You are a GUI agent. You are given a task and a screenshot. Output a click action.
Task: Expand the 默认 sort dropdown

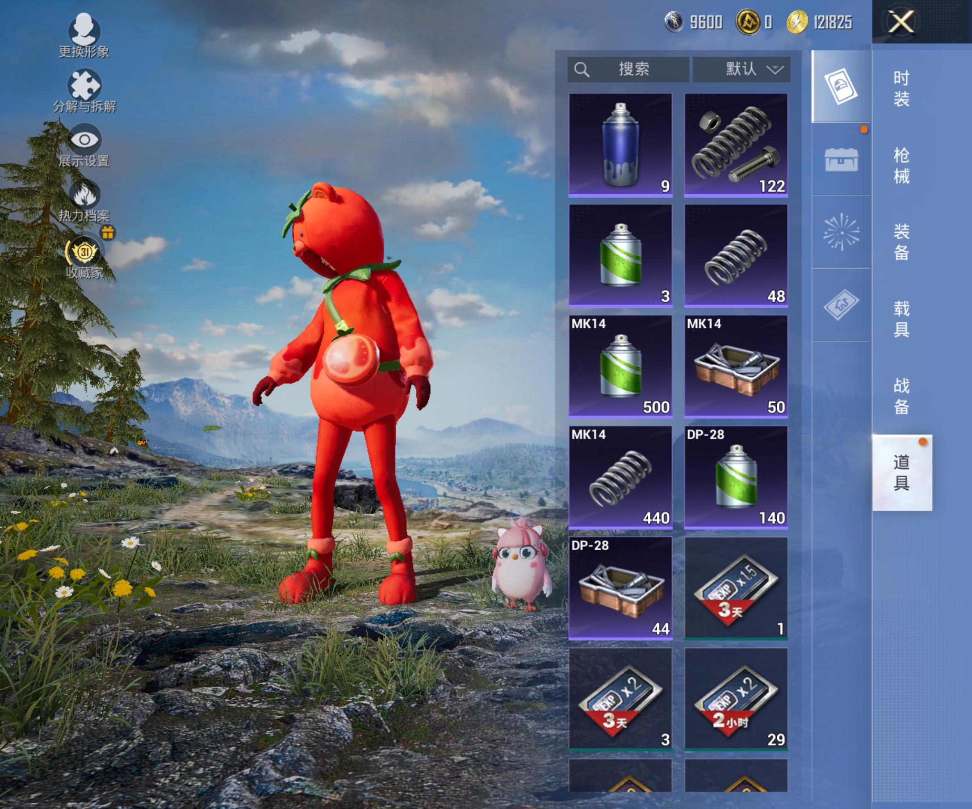[x=741, y=70]
